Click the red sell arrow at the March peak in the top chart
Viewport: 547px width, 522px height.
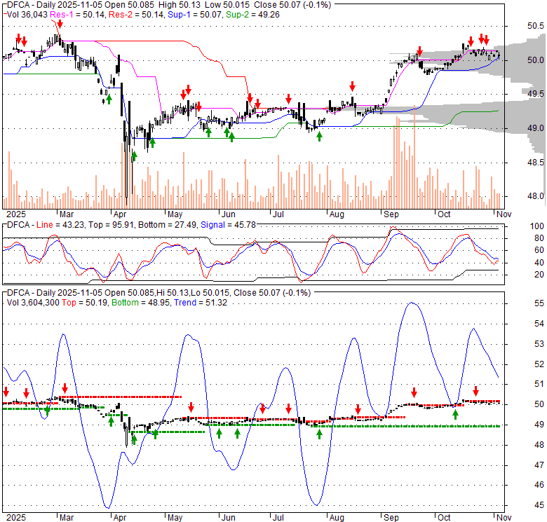pyautogui.click(x=60, y=24)
